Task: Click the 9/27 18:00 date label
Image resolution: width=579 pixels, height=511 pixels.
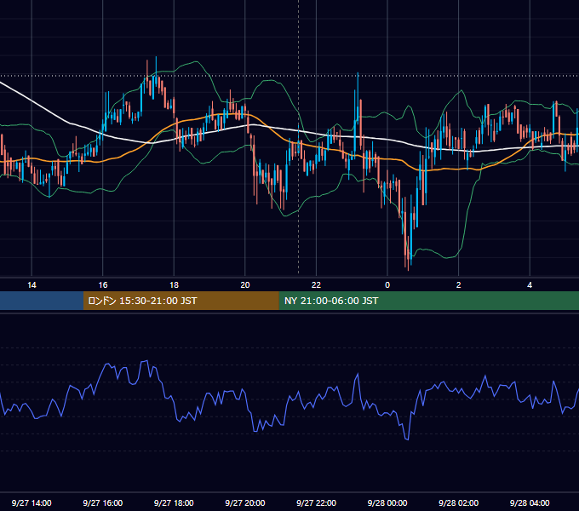Action: [174, 502]
